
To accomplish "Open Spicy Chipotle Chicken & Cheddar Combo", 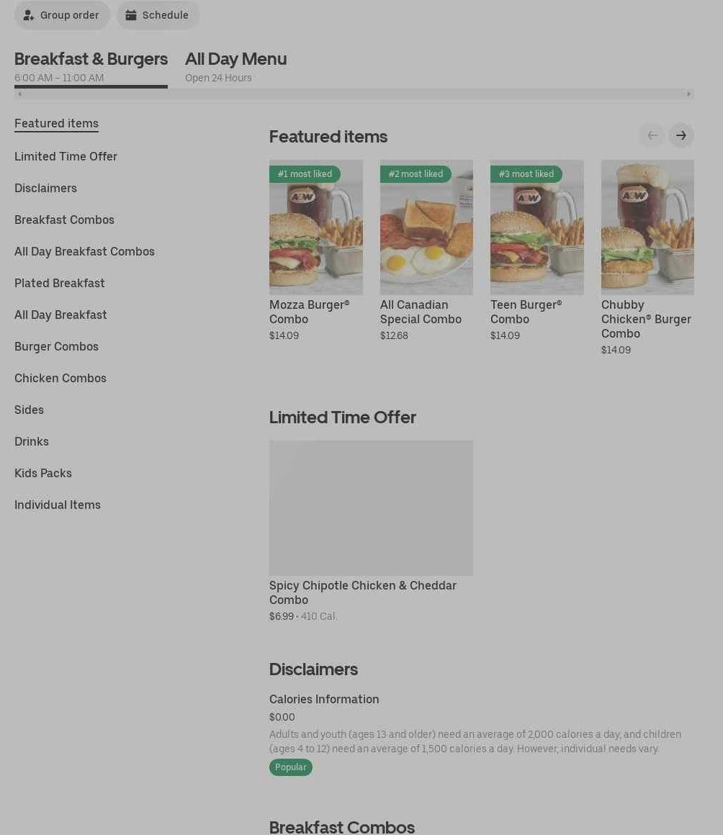I will 371,508.
